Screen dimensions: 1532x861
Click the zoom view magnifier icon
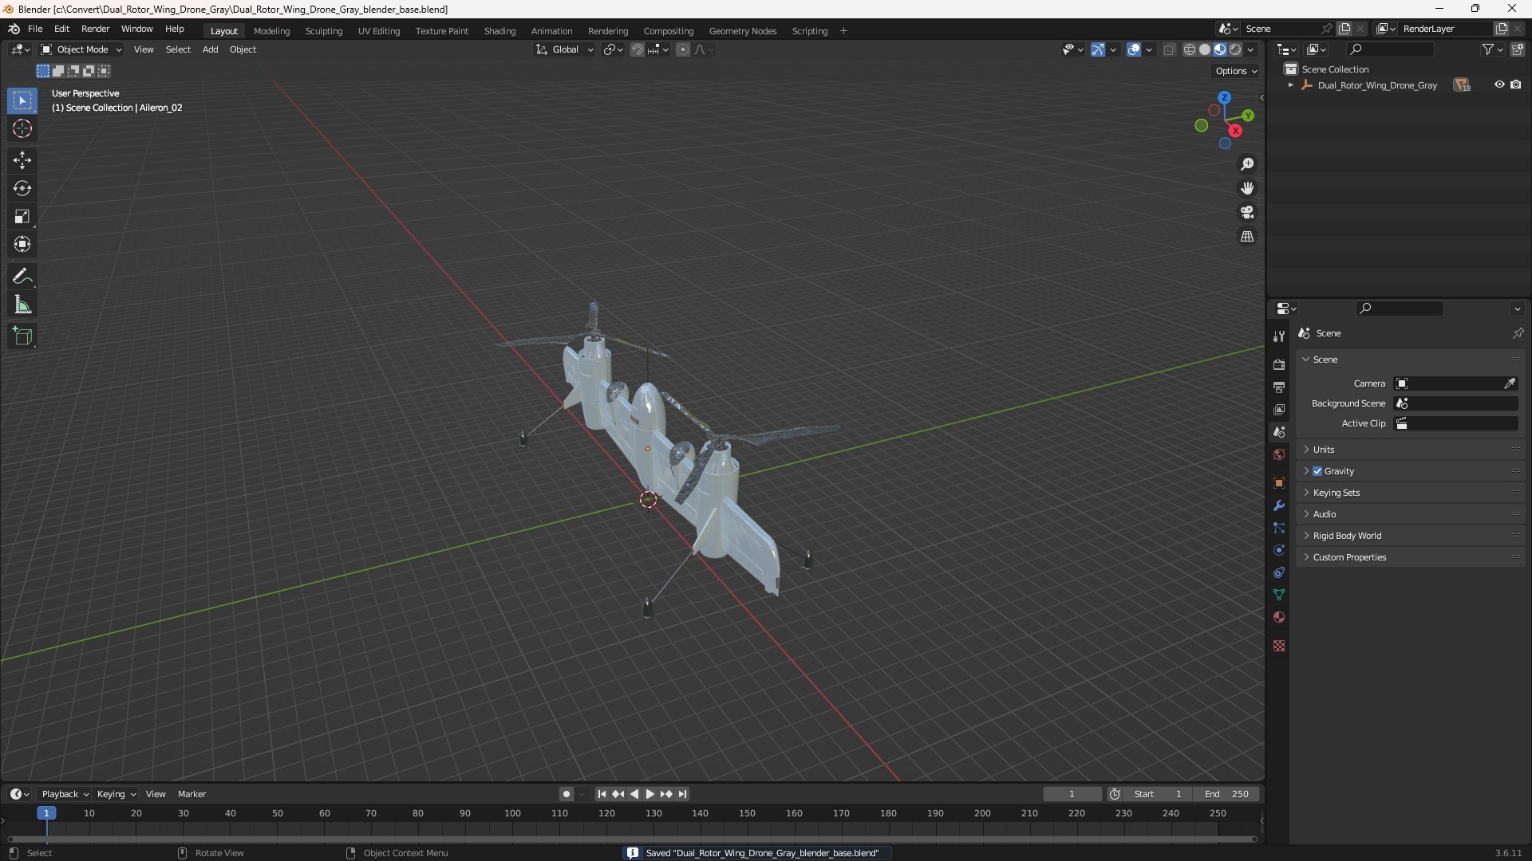point(1247,164)
